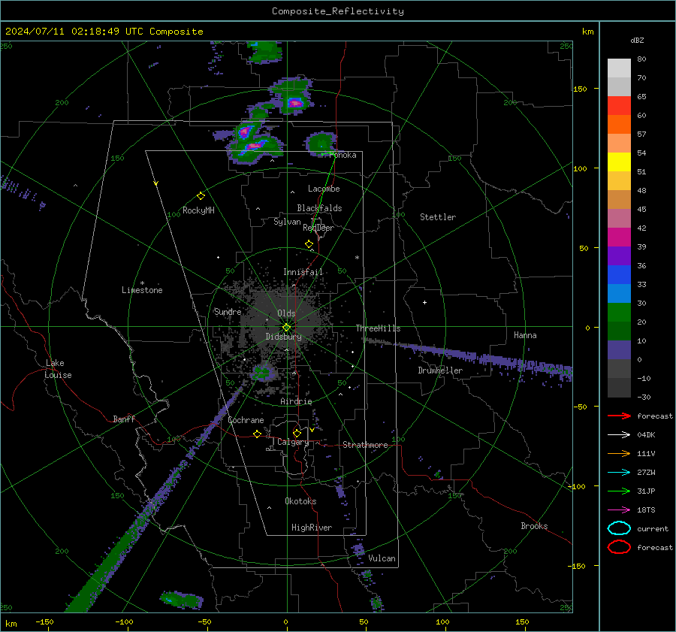Click the yellow diamond marker south of RedDeer
This screenshot has height=632, width=676.
coord(309,244)
